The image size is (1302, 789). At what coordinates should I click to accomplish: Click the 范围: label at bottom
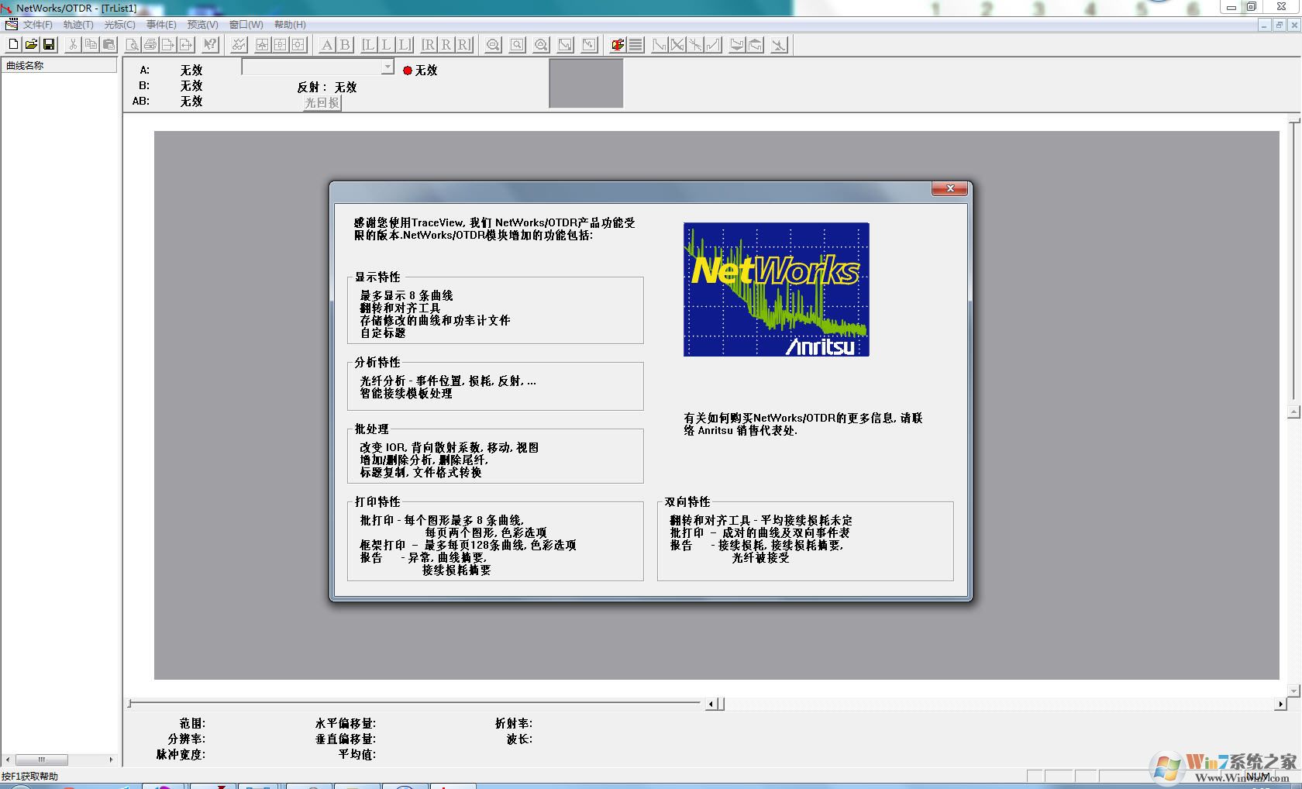(x=192, y=723)
